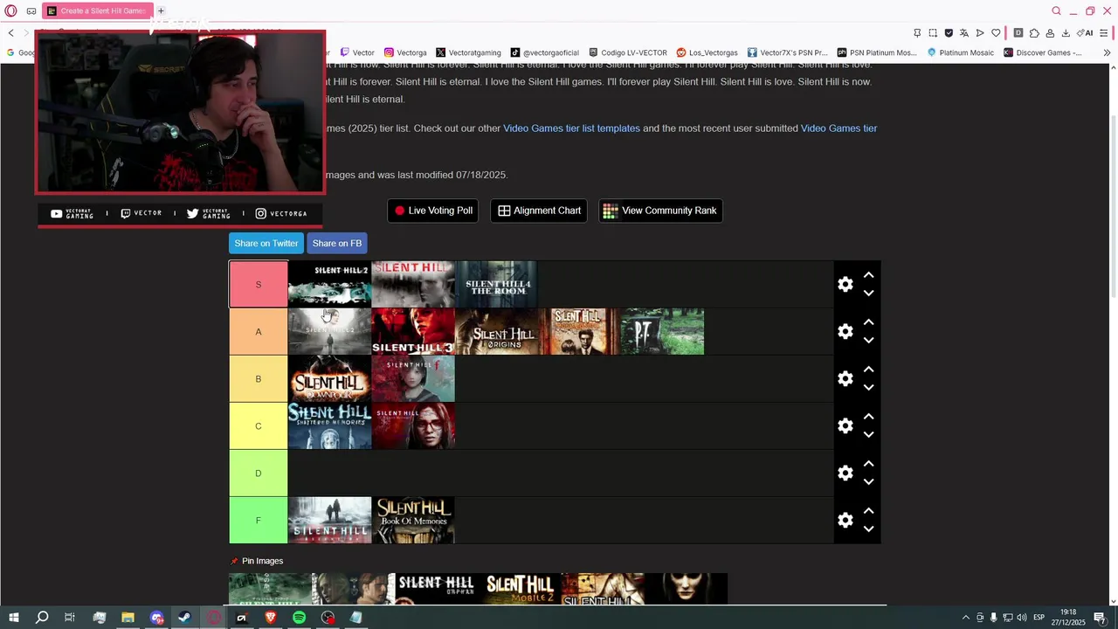Screen dimensions: 1118x629
Task: Open settings gear for B tier row
Action: 845,379
